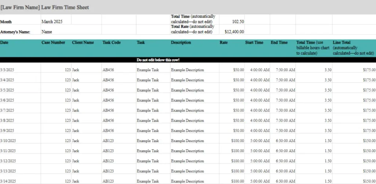This screenshot has height=184, width=376.
Task: Click the $50.00 rate in the 3/4/2025 row
Action: tap(239, 80)
